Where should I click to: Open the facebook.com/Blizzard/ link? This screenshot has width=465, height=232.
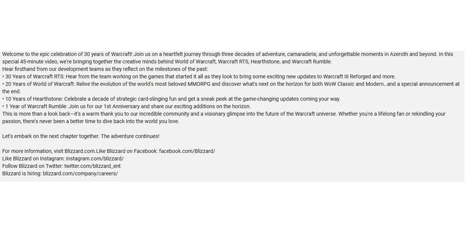point(187,151)
